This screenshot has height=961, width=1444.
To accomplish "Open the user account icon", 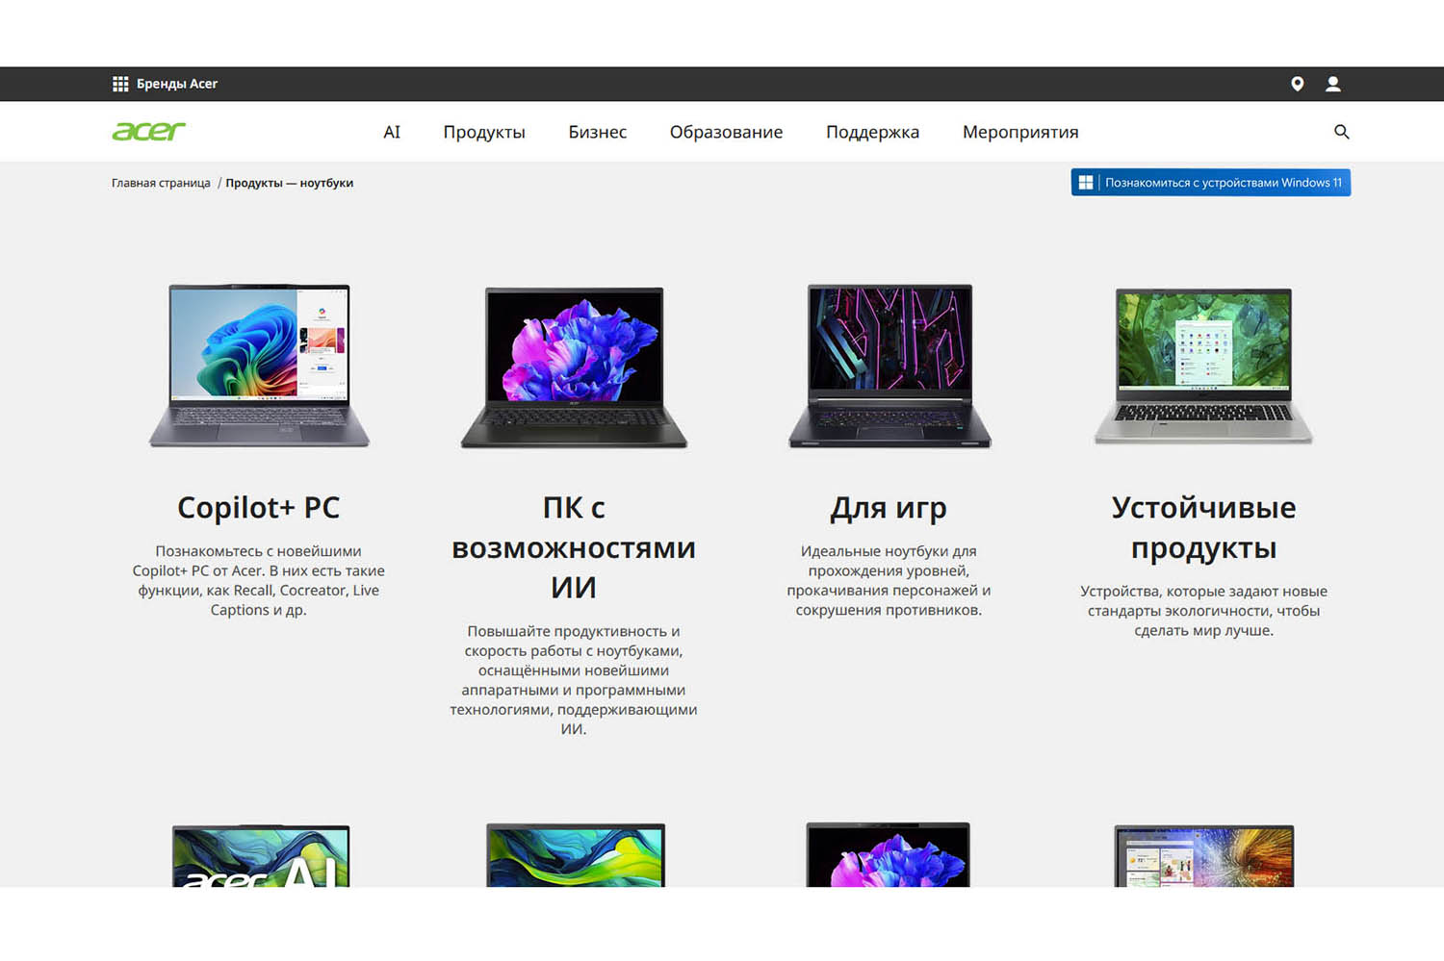I will [x=1332, y=84].
